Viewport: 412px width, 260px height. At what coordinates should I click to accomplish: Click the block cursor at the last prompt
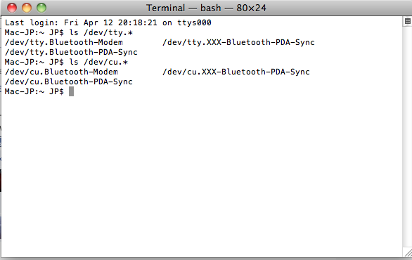(x=71, y=91)
